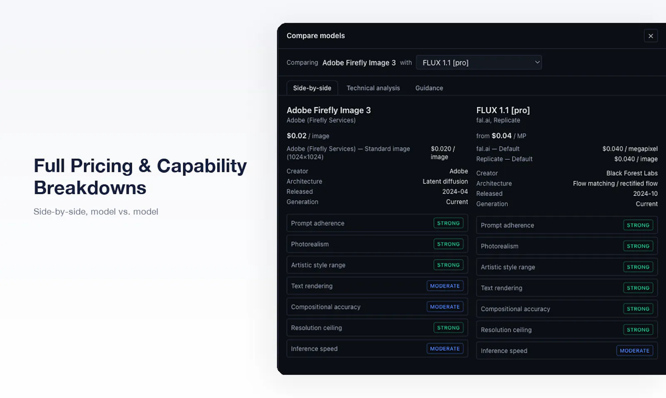This screenshot has height=398, width=666.
Task: Select the 'Replicate — Default' pricing line
Action: [504, 159]
